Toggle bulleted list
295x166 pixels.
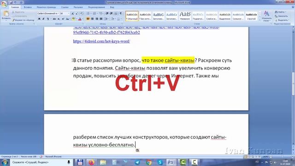[88, 13]
